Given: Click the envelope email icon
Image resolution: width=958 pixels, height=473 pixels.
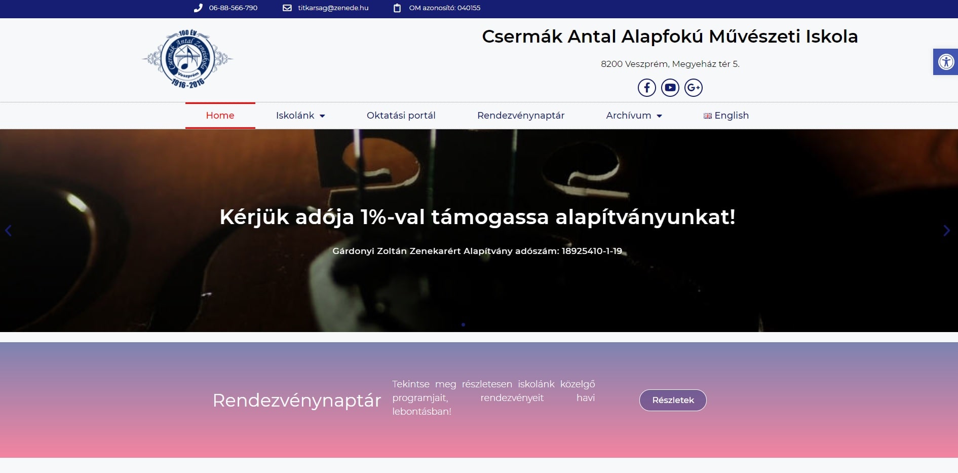Looking at the screenshot, I should coord(287,8).
